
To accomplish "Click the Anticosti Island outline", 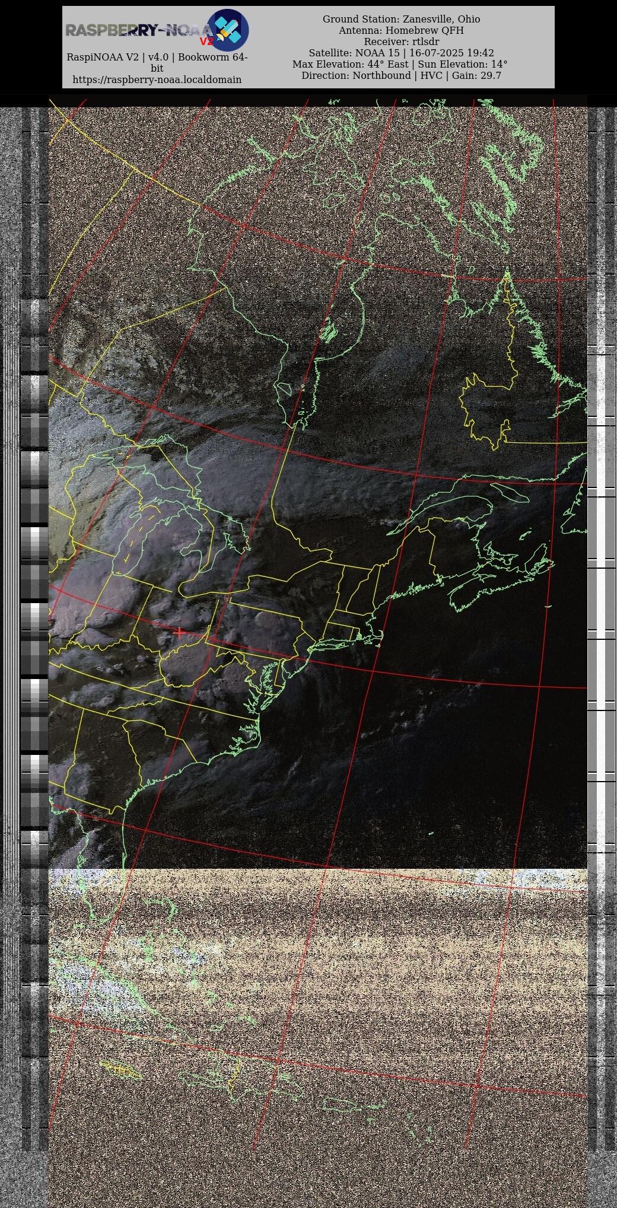I will click(509, 492).
